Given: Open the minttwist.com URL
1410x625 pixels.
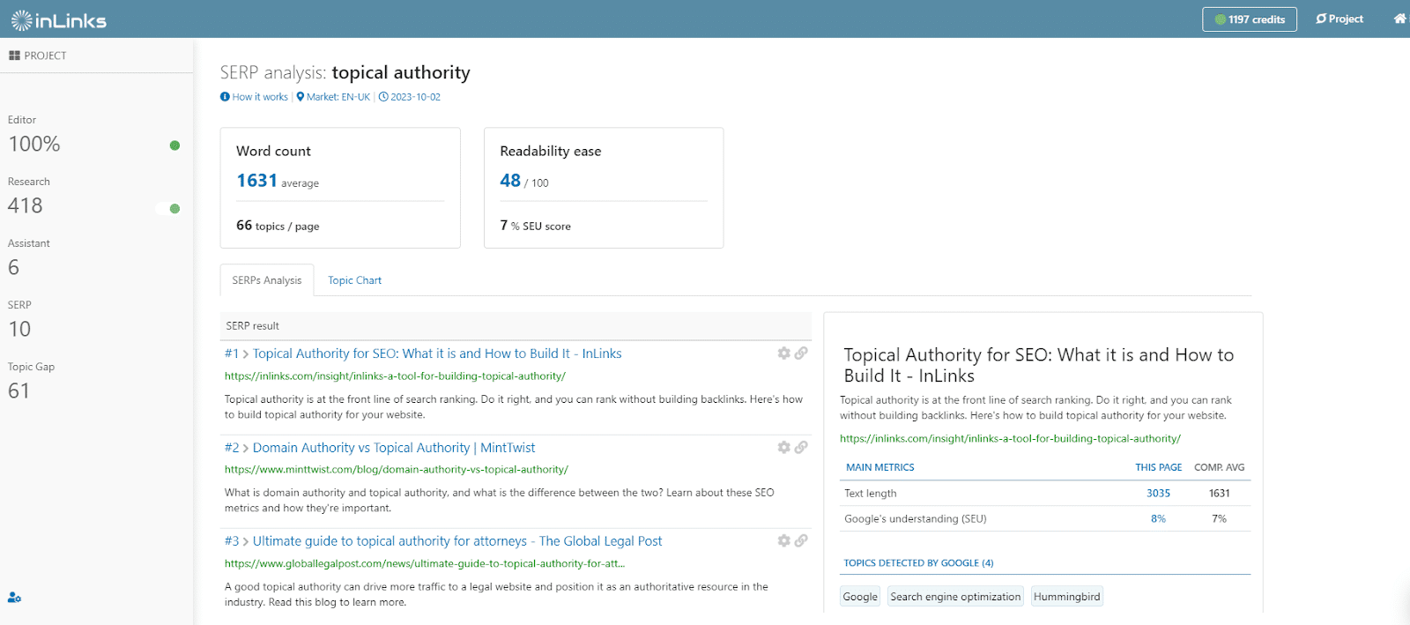Looking at the screenshot, I should click(x=397, y=470).
